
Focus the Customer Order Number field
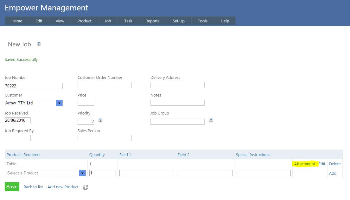point(105,85)
